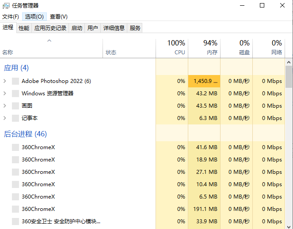Open the 文件(F) menu
Image resolution: width=293 pixels, height=229 pixels.
11,17
